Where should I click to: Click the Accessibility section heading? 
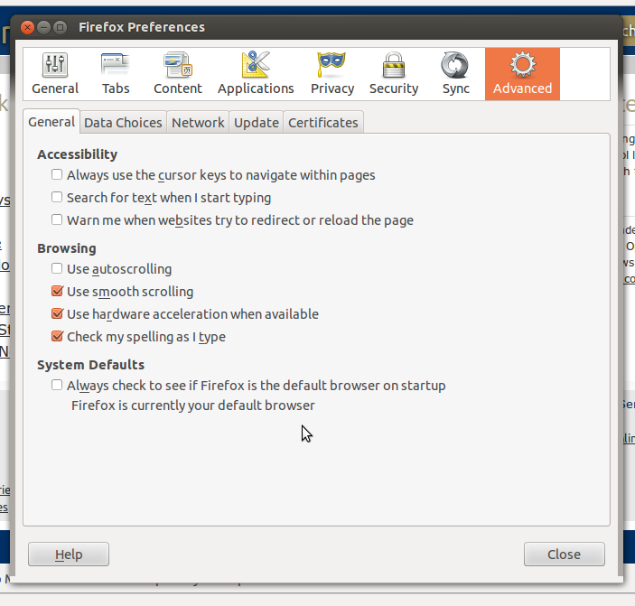pos(78,154)
